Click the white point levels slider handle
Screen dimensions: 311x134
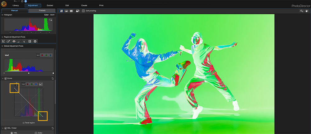pos(53,73)
